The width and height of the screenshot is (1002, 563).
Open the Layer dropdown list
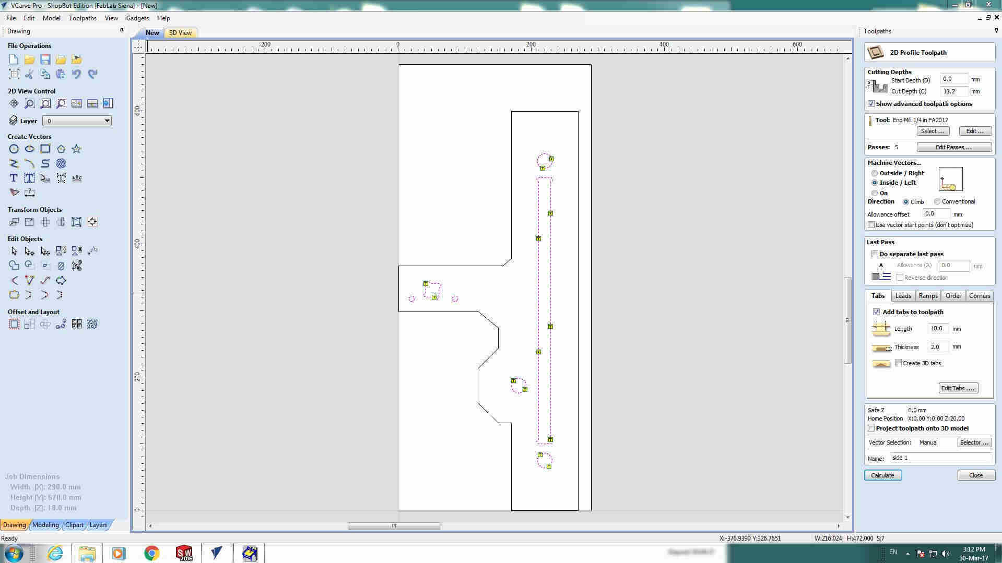tap(77, 121)
